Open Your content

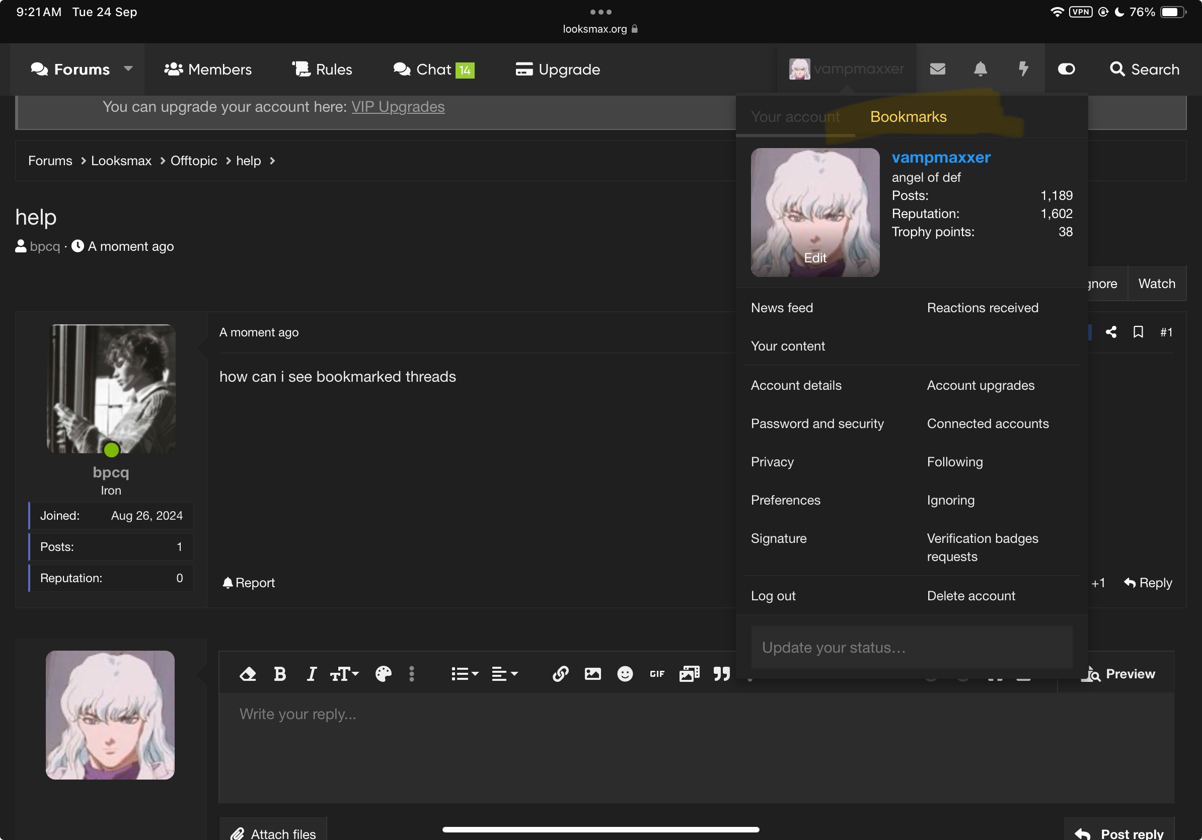tap(788, 346)
